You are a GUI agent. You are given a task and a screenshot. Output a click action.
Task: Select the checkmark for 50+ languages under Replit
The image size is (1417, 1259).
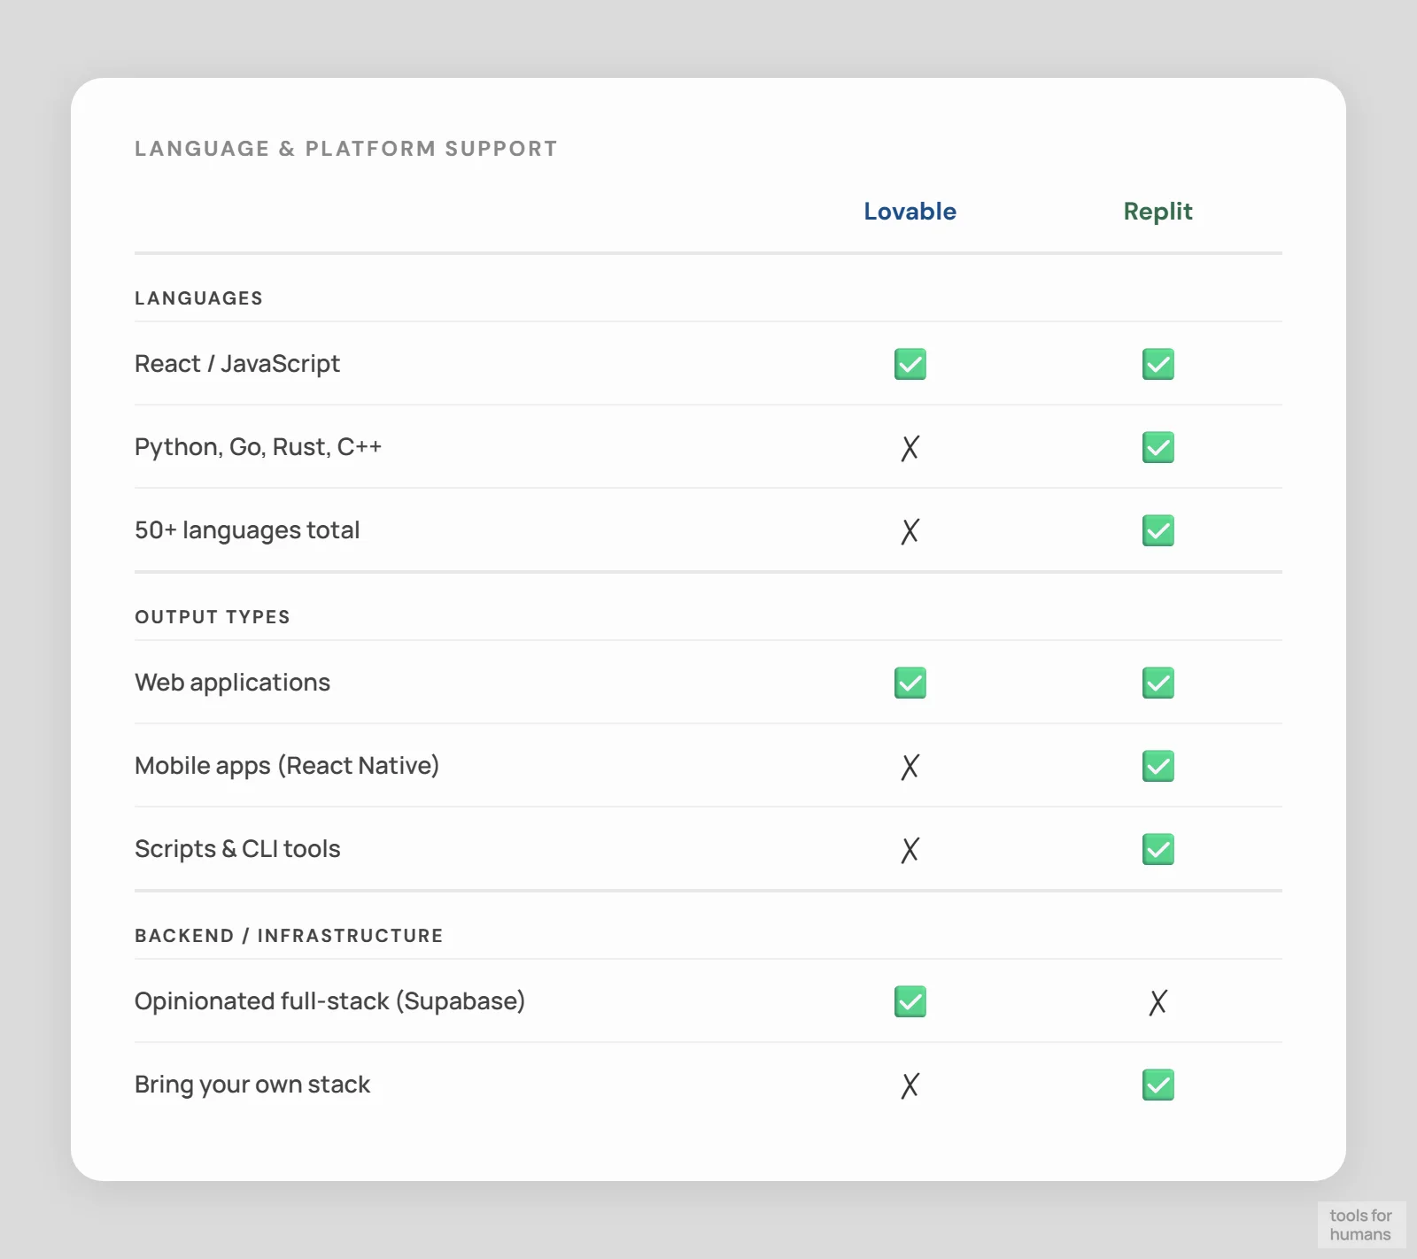1158,530
